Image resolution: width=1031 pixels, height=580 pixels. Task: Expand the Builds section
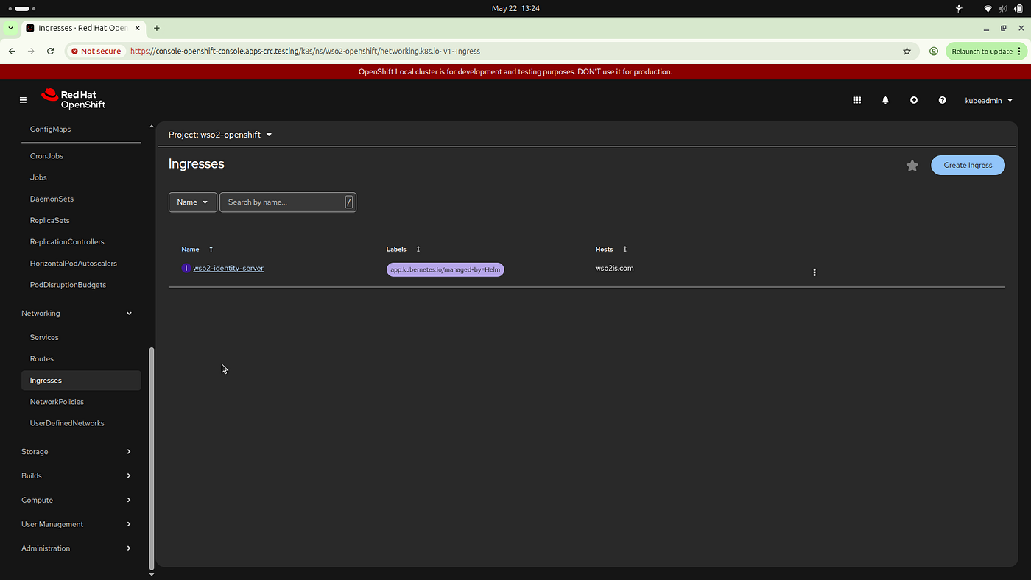(77, 476)
